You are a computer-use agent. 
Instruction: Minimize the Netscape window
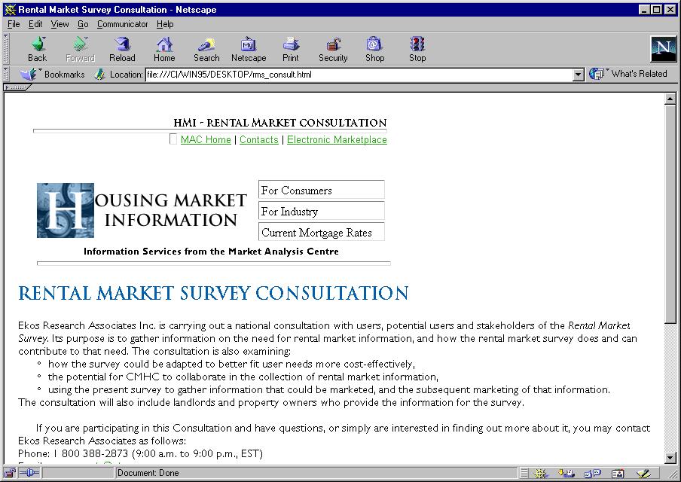645,10
